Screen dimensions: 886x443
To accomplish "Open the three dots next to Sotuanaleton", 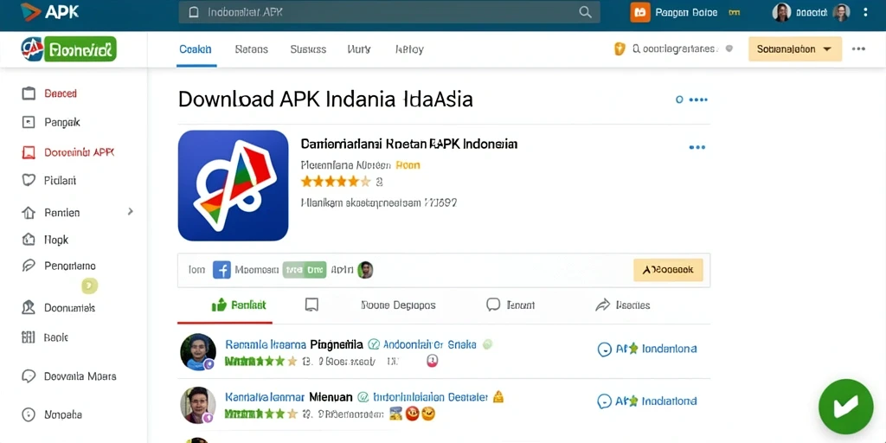I will [859, 49].
